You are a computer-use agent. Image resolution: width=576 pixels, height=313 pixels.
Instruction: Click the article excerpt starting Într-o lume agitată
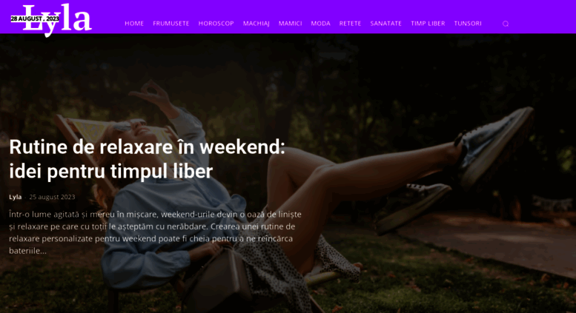pyautogui.click(x=155, y=232)
